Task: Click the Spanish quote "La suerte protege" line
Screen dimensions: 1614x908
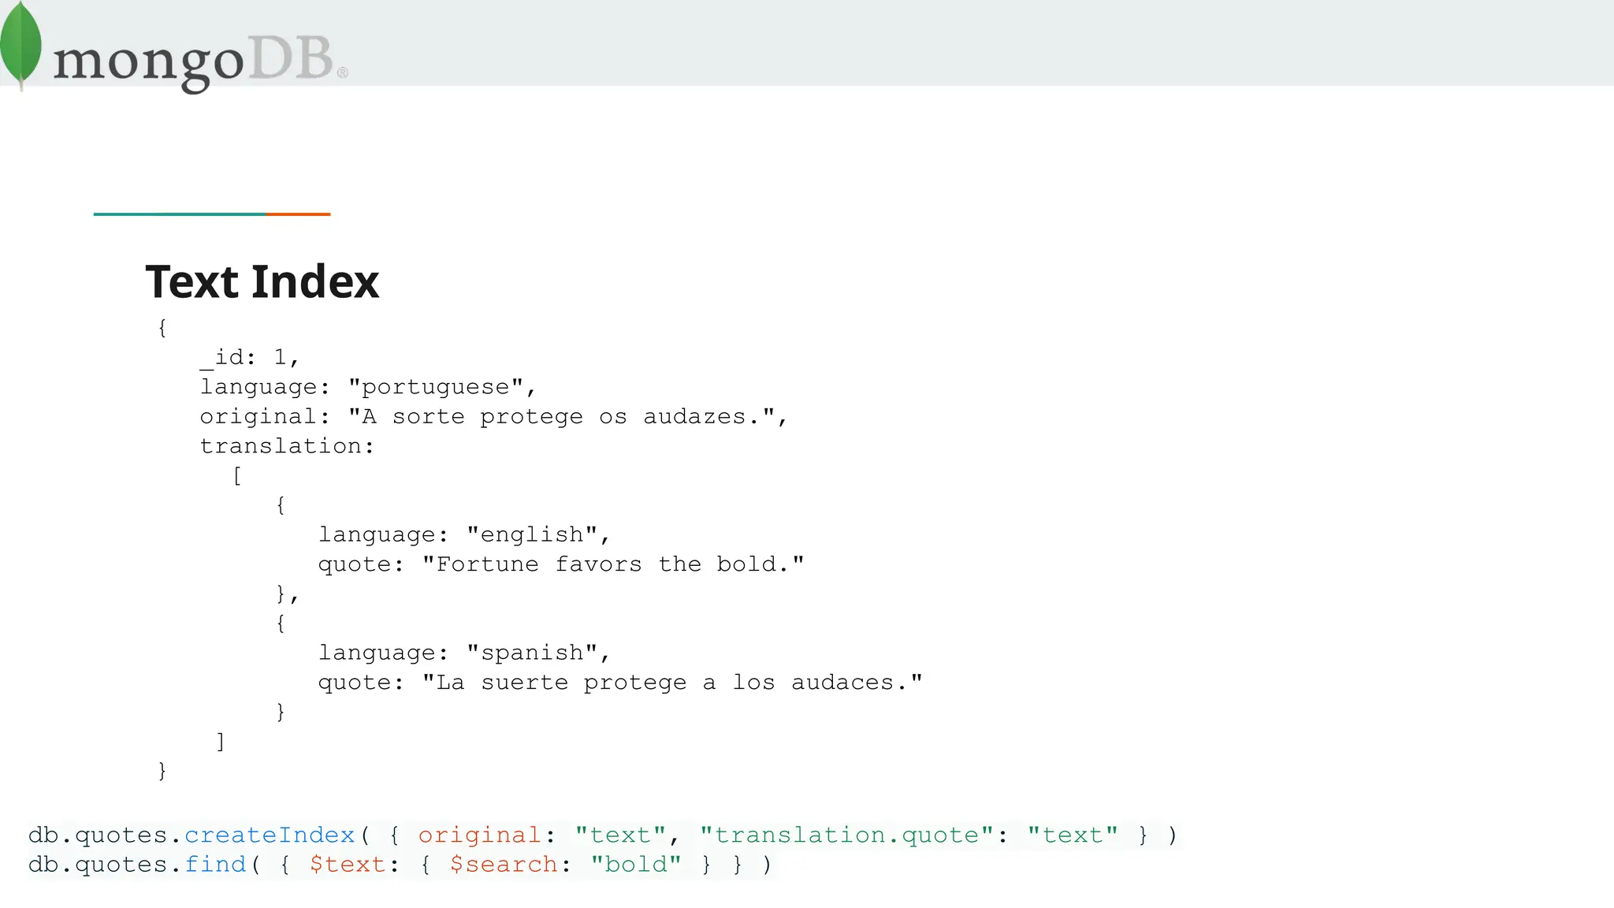Action: [620, 683]
